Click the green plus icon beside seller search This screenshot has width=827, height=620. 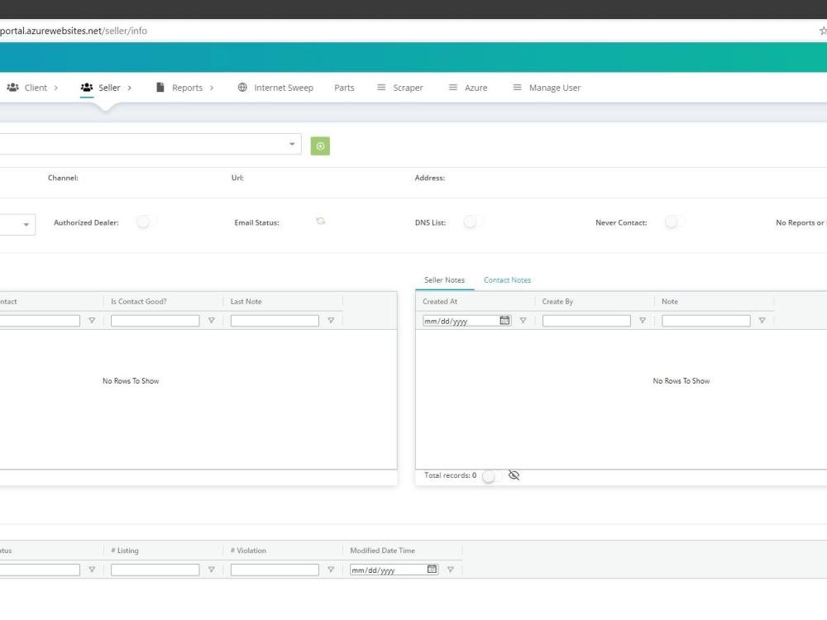tap(320, 145)
